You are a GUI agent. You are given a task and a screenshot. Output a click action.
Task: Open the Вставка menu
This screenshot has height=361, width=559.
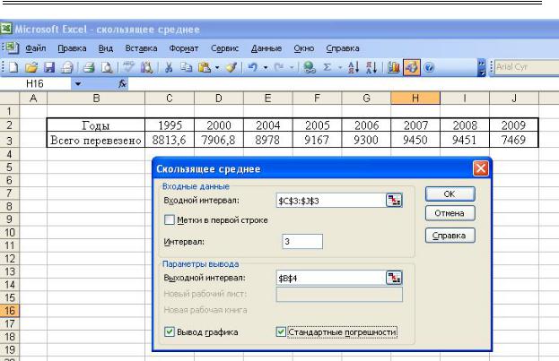pos(141,48)
